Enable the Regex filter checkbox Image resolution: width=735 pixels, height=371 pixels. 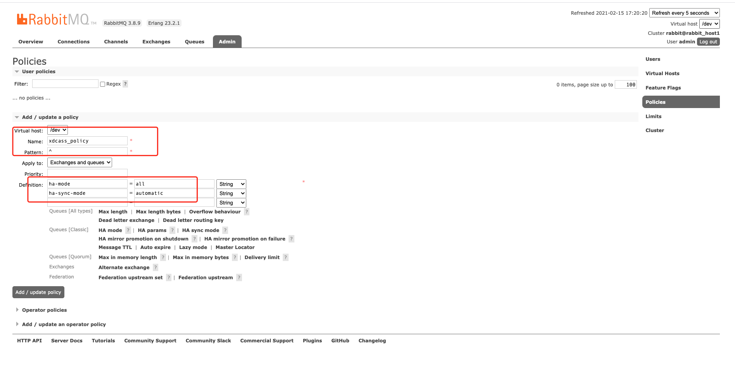(103, 84)
